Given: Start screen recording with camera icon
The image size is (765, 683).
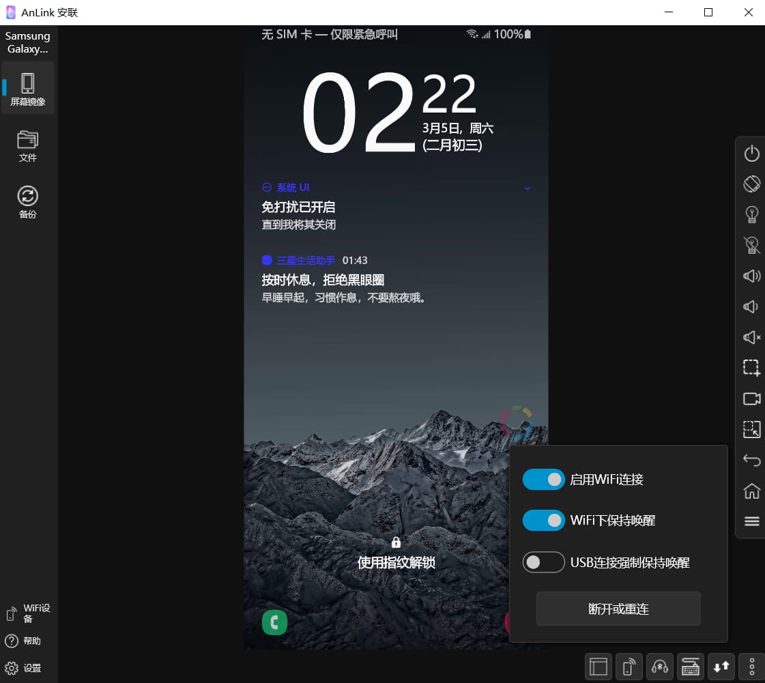Looking at the screenshot, I should (751, 398).
